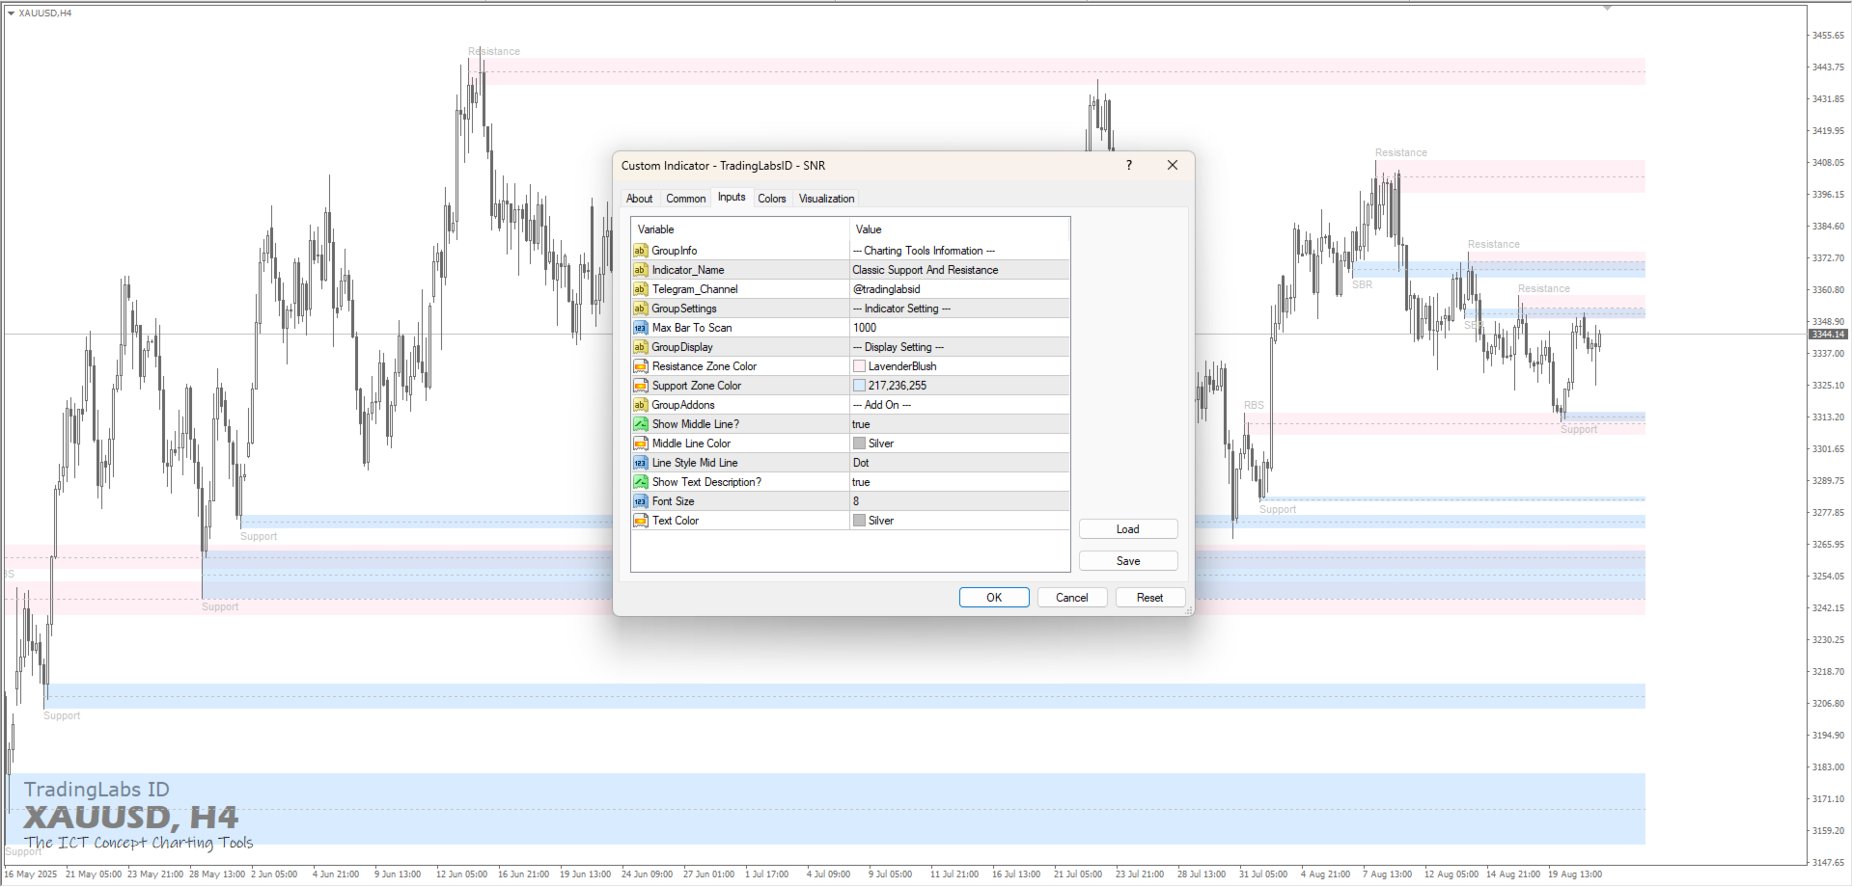The height and width of the screenshot is (887, 1852).
Task: Switch to the About tab
Action: coord(639,199)
